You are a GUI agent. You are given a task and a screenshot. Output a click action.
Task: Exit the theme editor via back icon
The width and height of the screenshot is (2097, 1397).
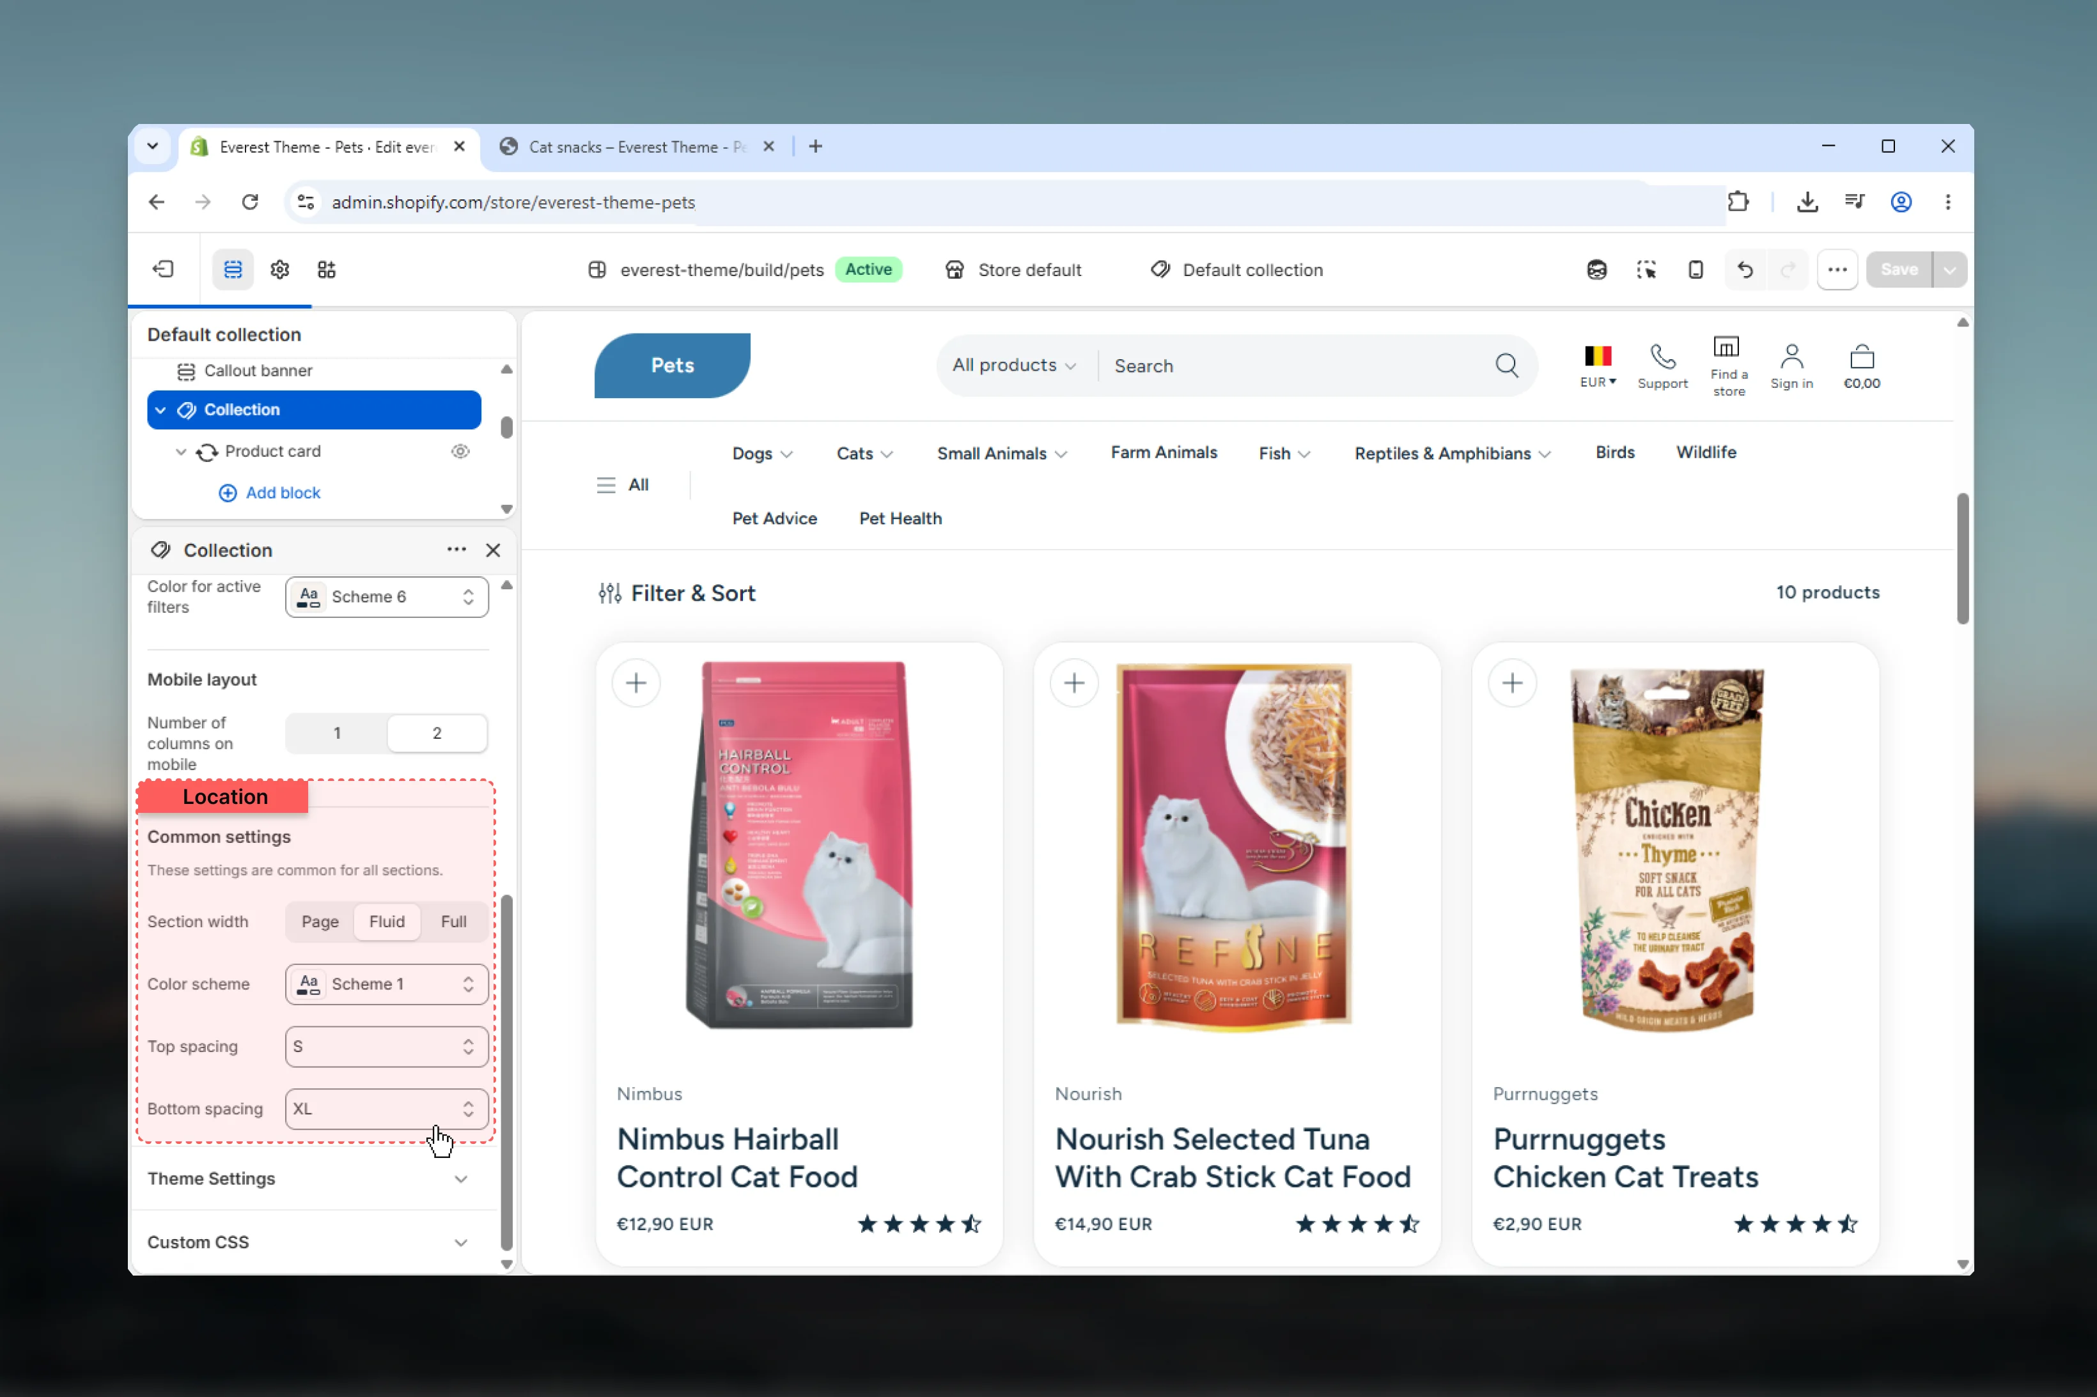pos(163,269)
